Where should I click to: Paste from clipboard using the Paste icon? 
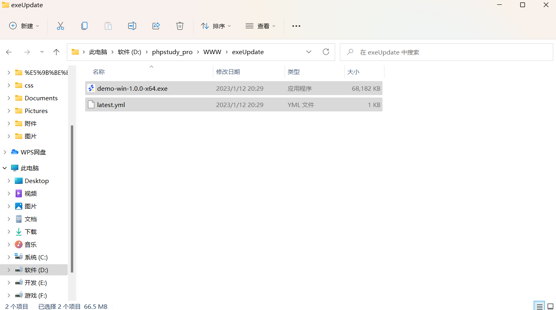(108, 26)
